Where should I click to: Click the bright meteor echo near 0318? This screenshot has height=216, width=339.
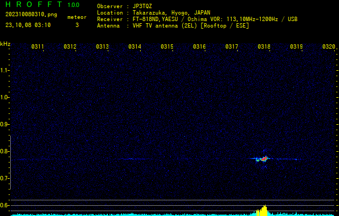tap(262, 159)
